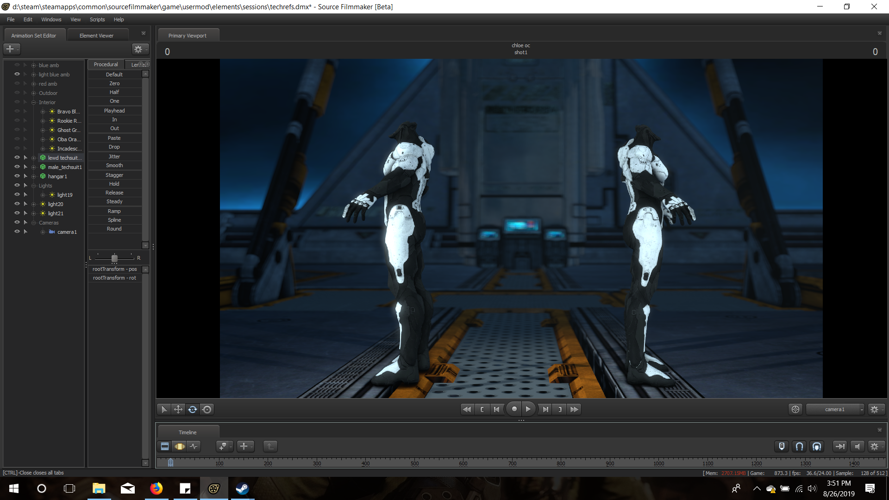Open the Scripts menu
The width and height of the screenshot is (889, 500).
click(97, 19)
